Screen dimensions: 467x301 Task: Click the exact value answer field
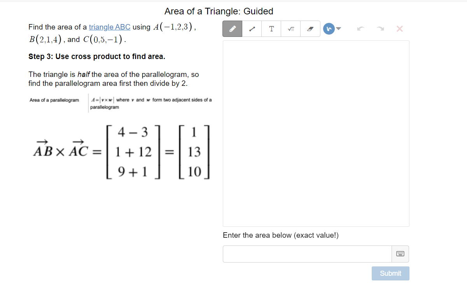pos(307,254)
